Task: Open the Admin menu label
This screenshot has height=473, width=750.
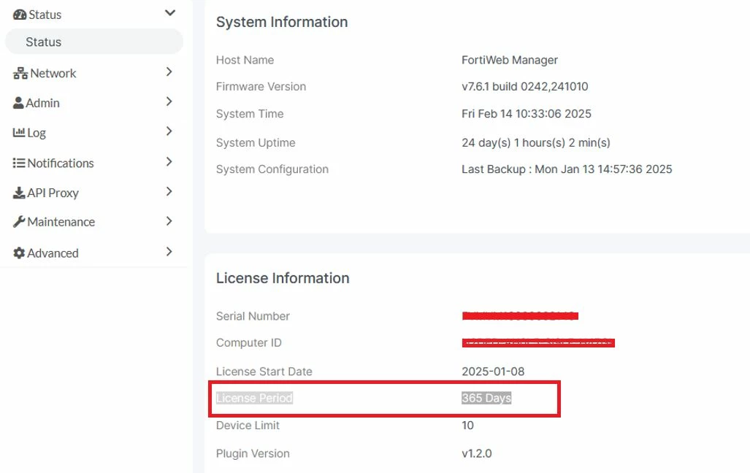Action: [42, 103]
